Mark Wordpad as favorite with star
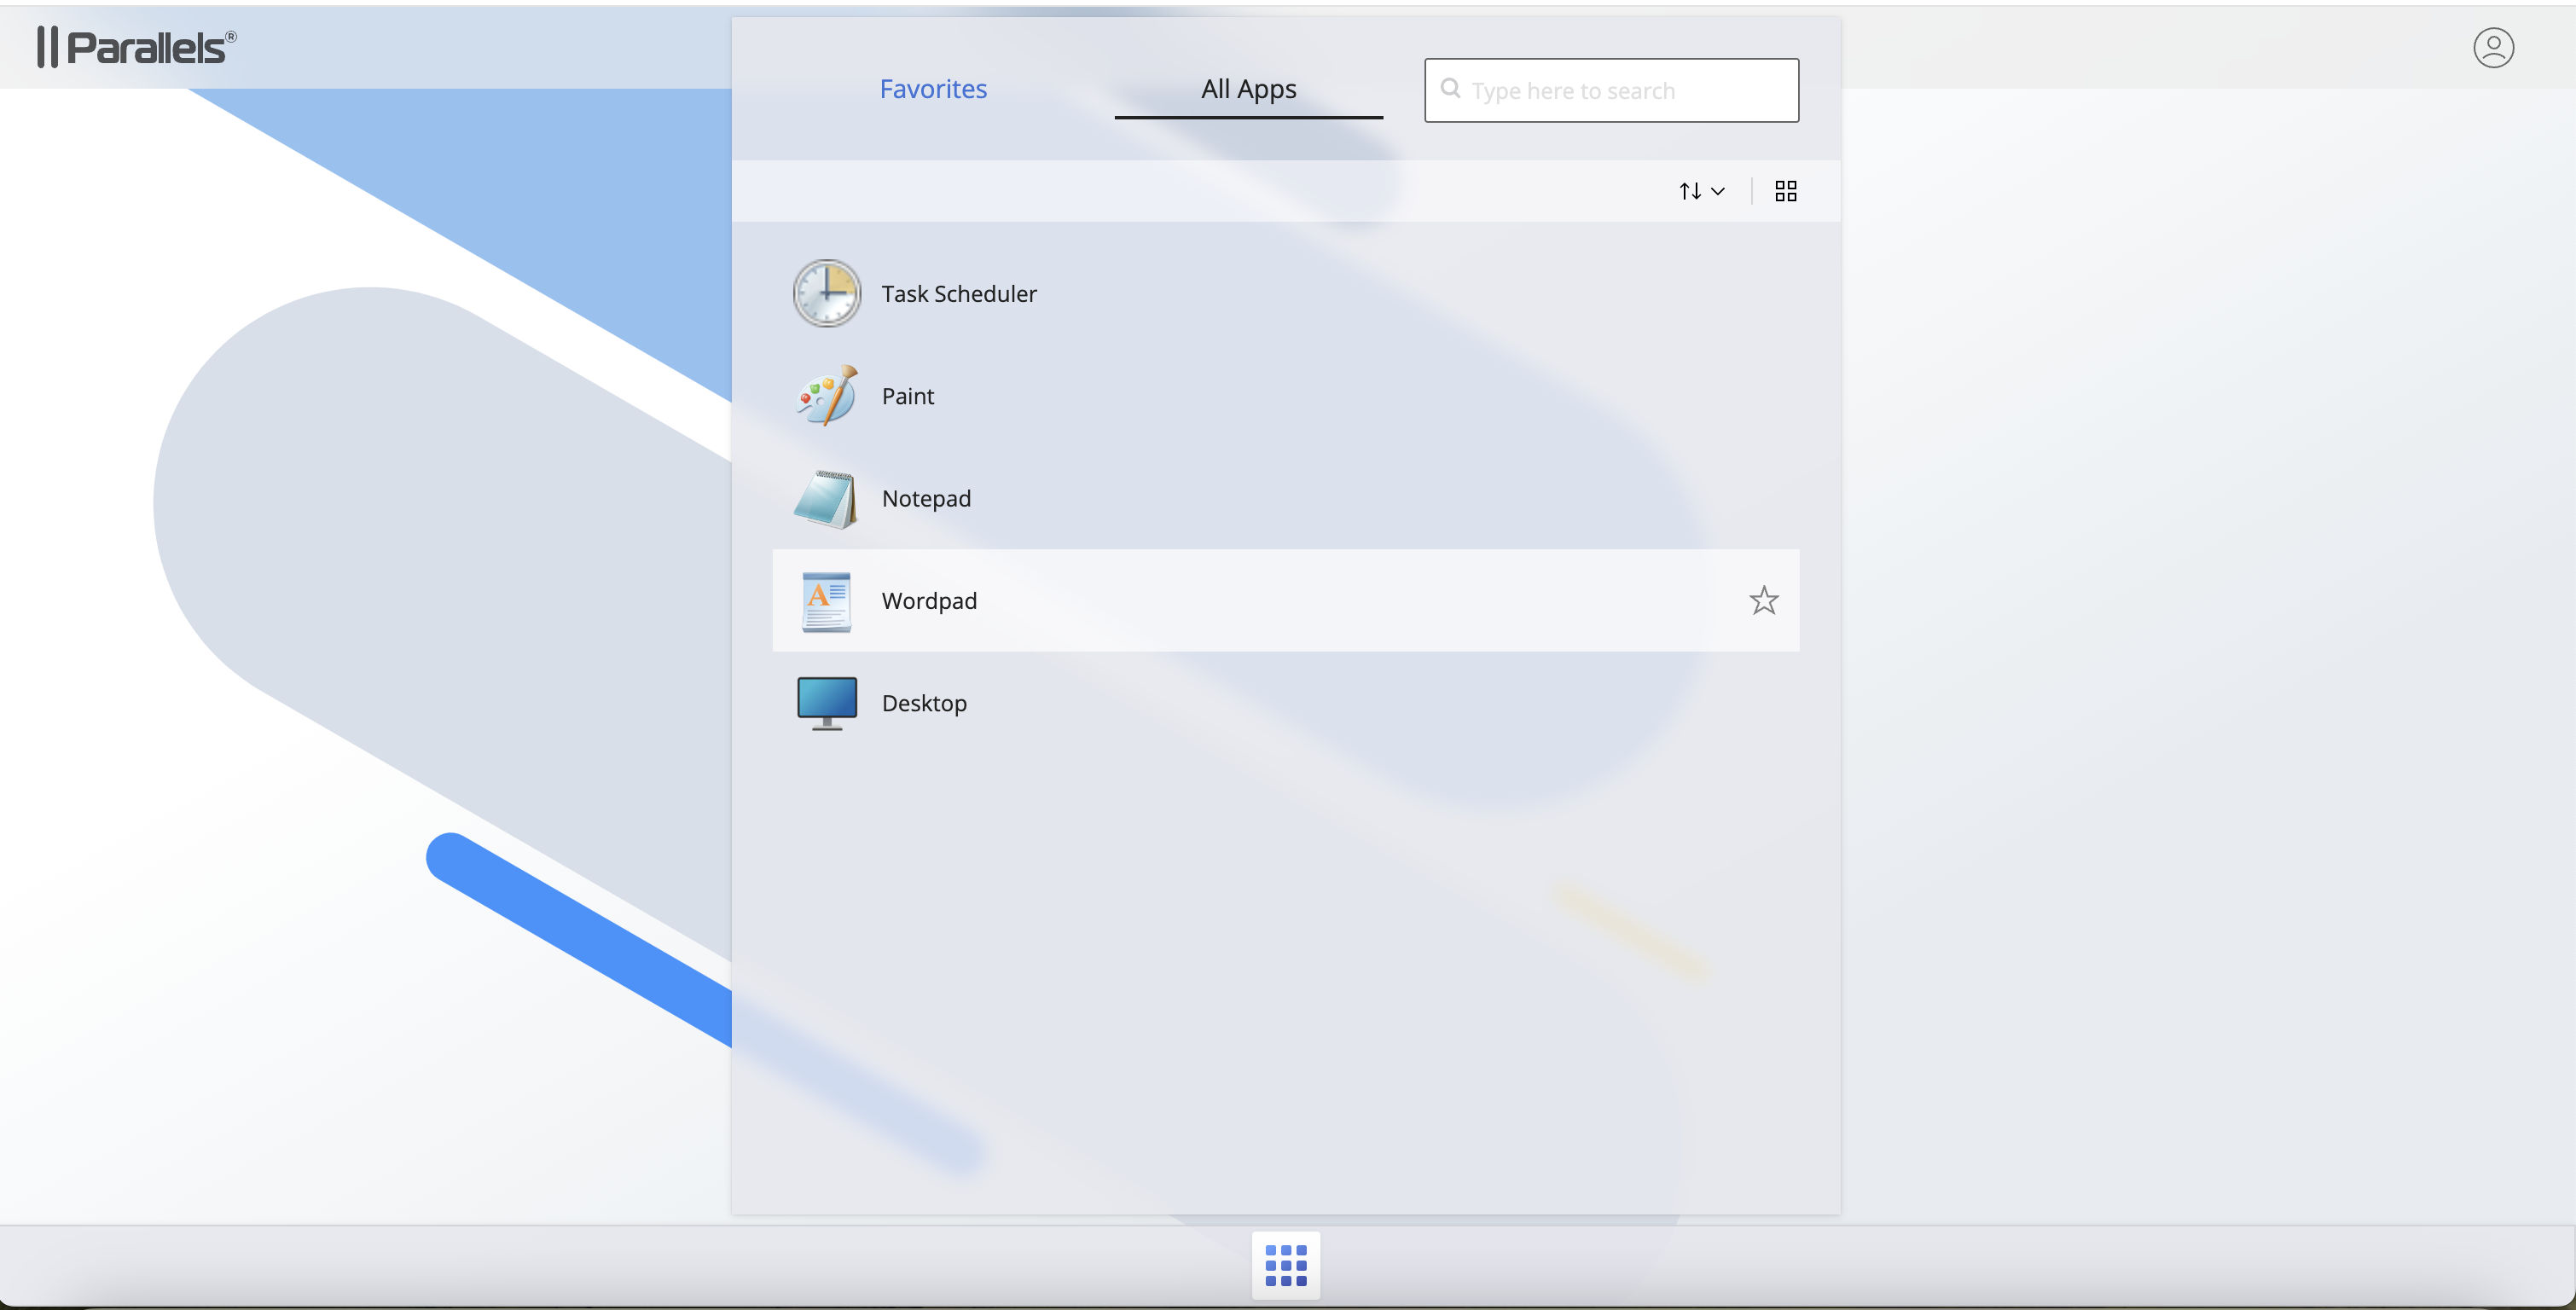The width and height of the screenshot is (2576, 1310). 1763,601
